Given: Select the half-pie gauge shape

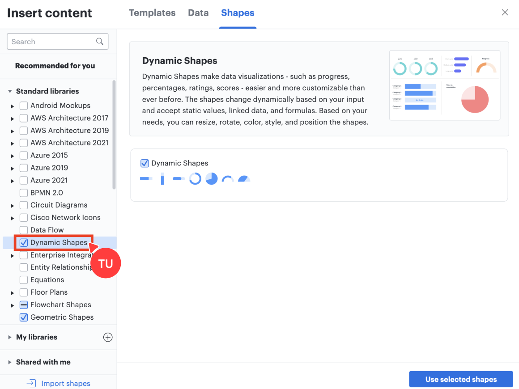Looking at the screenshot, I should pos(244,179).
